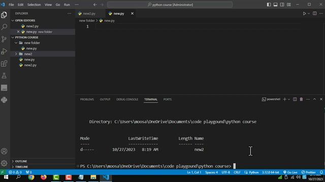Open the Selection menu
The width and height of the screenshot is (325, 182).
[34, 5]
